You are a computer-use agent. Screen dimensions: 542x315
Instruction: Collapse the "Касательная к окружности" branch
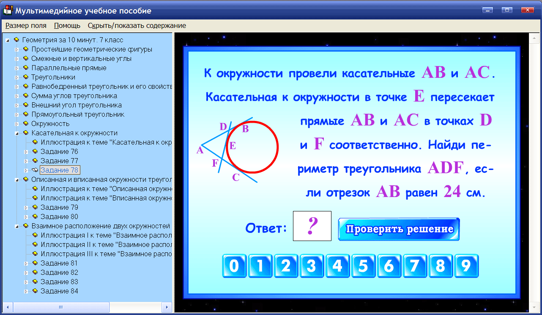point(16,133)
